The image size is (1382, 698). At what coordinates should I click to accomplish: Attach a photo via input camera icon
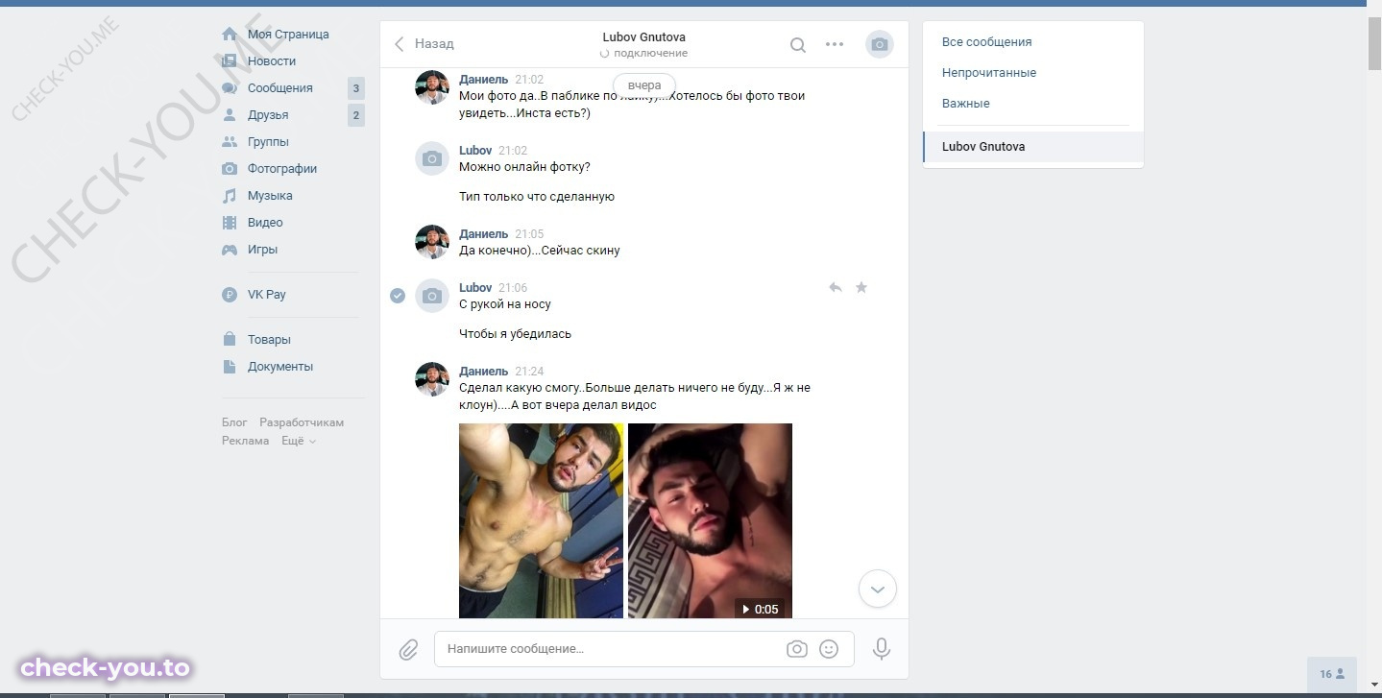point(797,649)
